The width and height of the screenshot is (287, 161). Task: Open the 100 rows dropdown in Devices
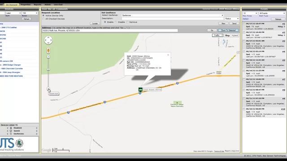[x=30, y=13]
